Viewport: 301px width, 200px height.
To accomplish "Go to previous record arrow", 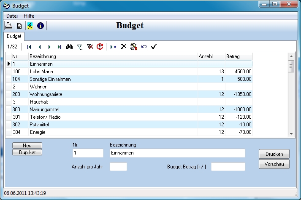I will pyautogui.click(x=40, y=47).
